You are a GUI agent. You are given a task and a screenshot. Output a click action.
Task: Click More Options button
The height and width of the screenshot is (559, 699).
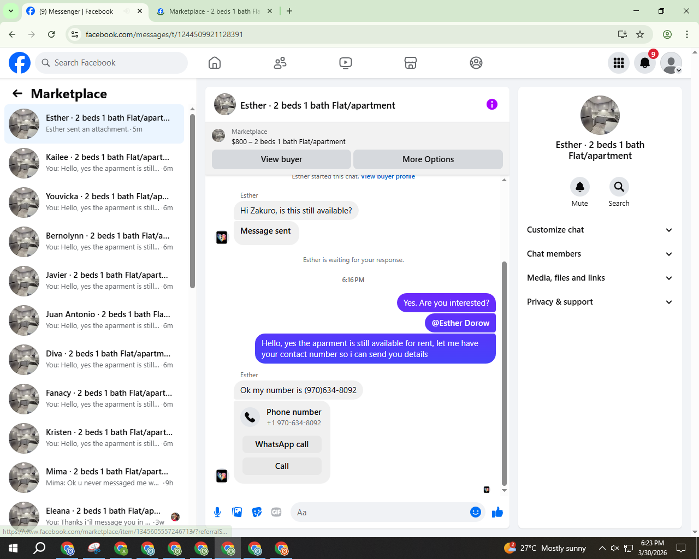point(428,159)
